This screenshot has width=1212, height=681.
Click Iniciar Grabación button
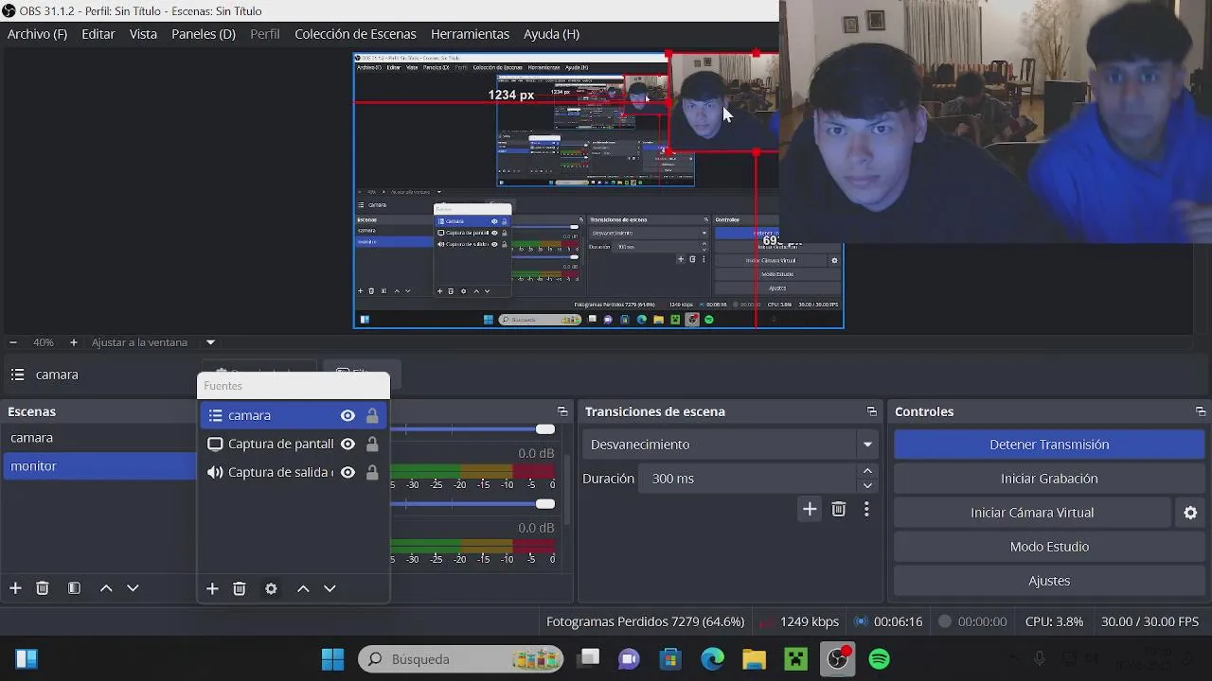[x=1049, y=479]
